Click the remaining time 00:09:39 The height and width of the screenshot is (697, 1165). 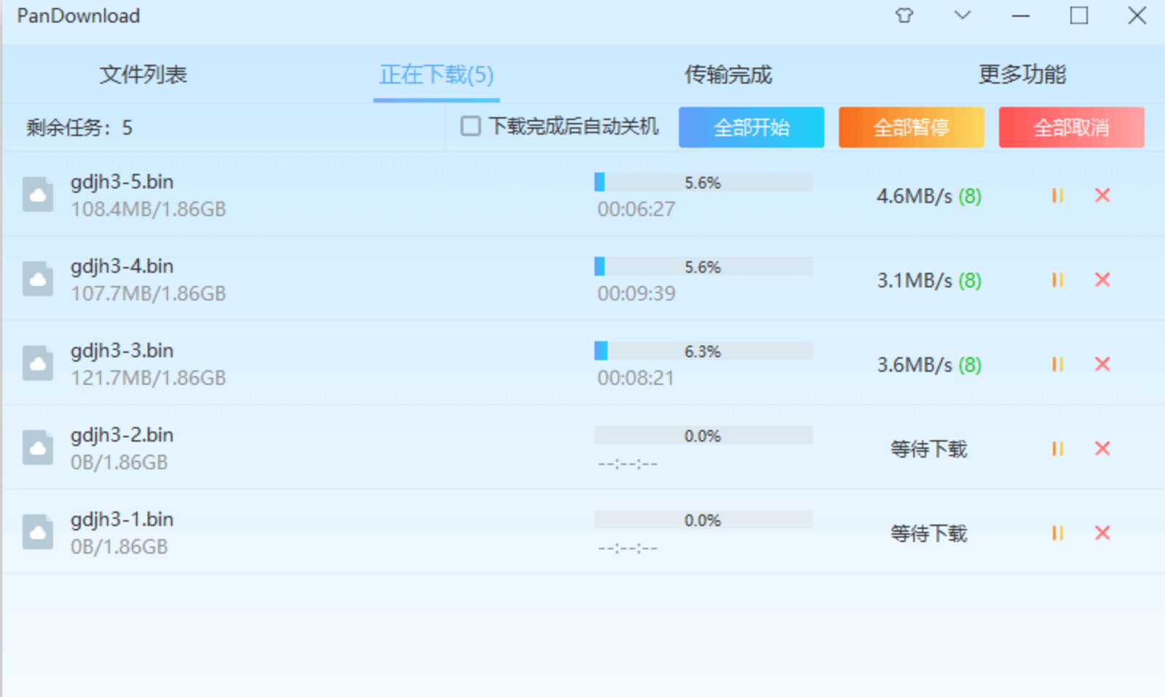tap(637, 294)
